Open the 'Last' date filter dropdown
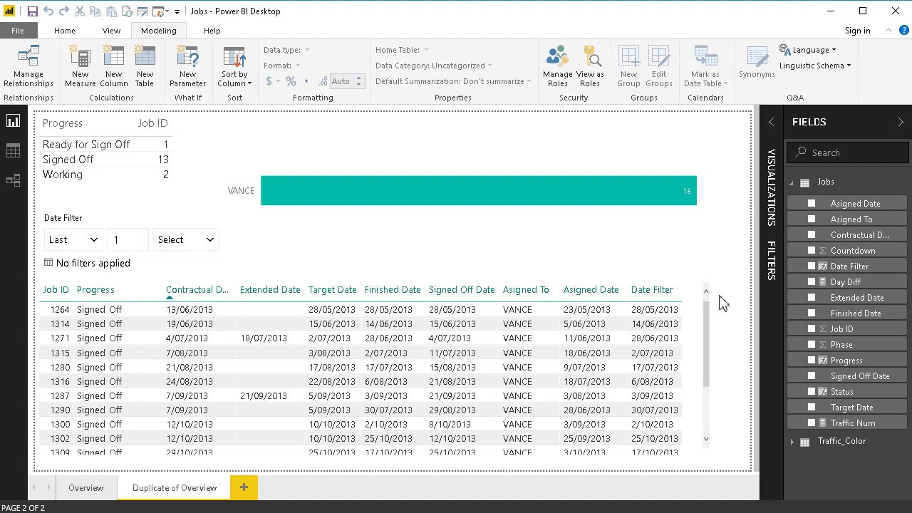Screen dimensions: 912x513 click(x=73, y=240)
